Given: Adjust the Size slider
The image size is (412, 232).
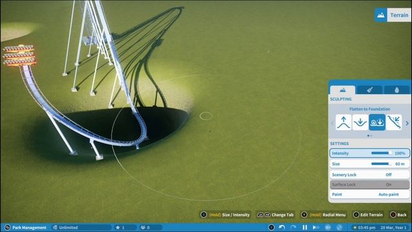Looking at the screenshot, I should point(382,164).
